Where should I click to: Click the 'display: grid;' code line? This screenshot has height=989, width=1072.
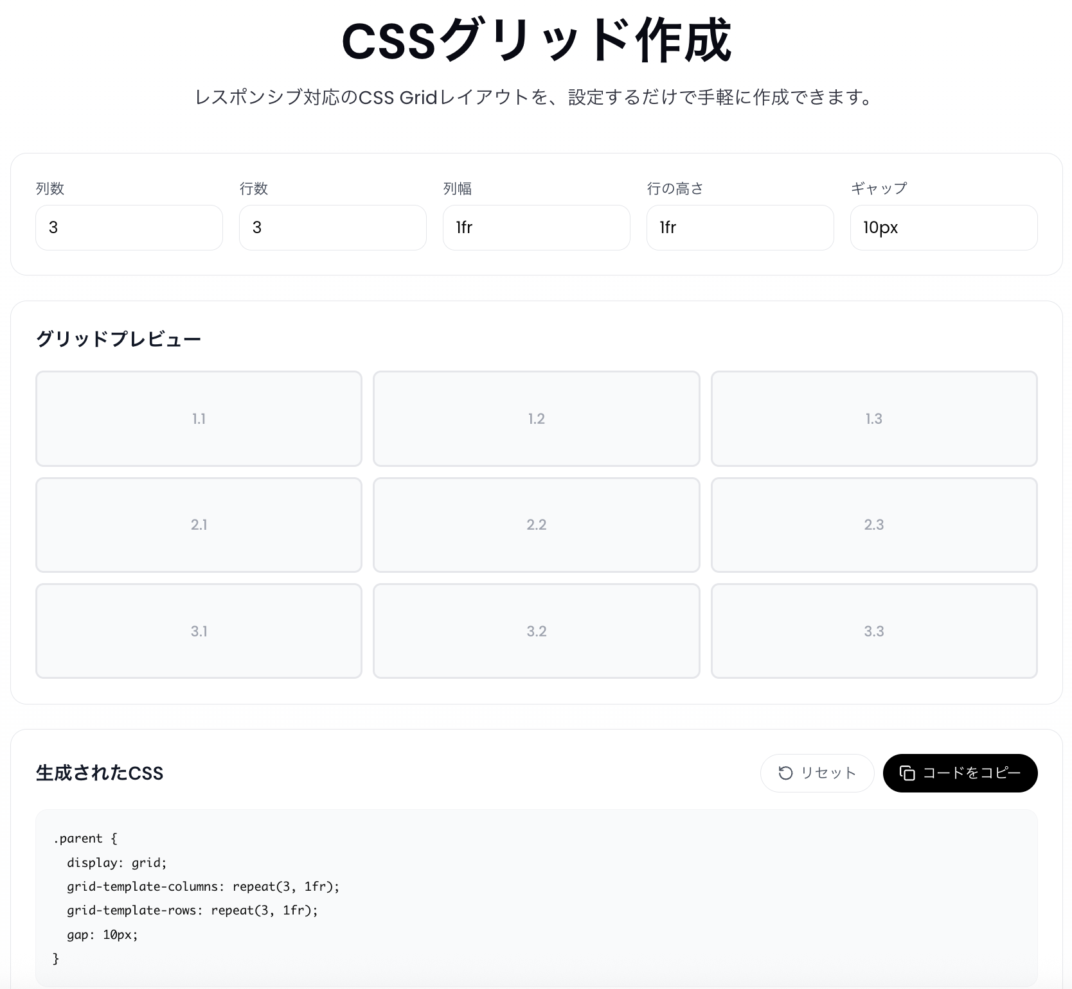(x=117, y=862)
